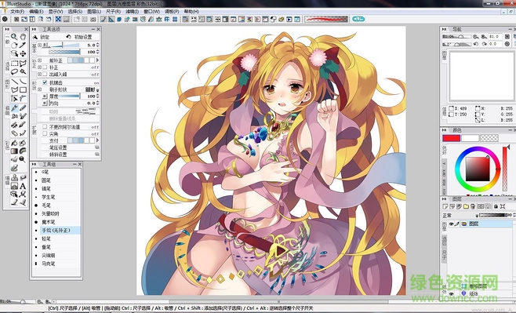Enable the 尖角 checkbox

click(x=45, y=133)
